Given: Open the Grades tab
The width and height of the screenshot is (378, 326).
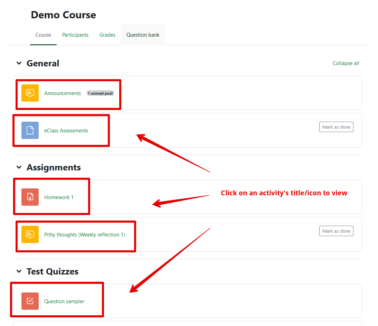Looking at the screenshot, I should click(107, 35).
